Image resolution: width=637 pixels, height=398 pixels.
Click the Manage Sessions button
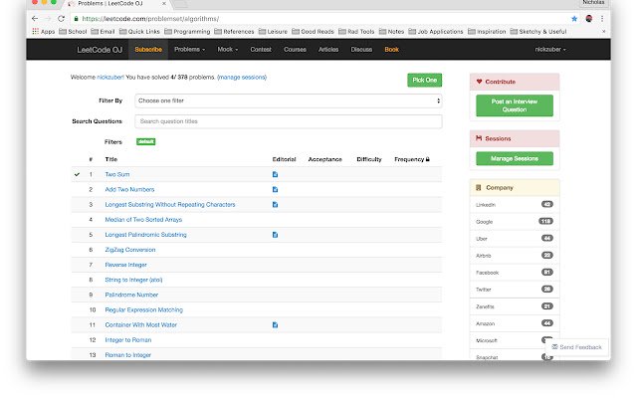[515, 158]
